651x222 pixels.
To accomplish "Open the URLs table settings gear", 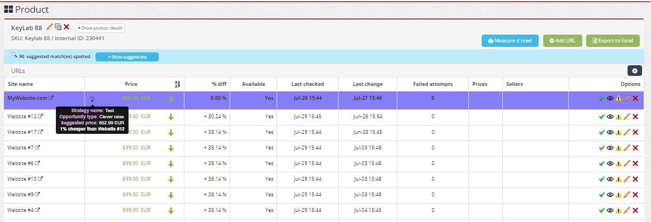I will tap(634, 71).
